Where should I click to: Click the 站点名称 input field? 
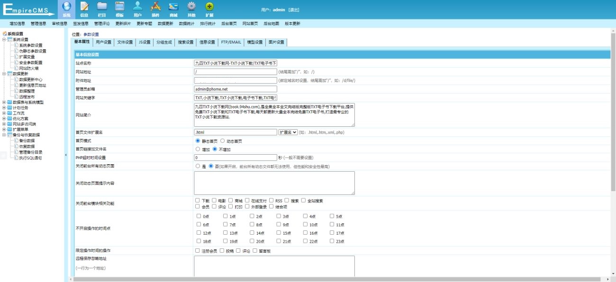[236, 63]
